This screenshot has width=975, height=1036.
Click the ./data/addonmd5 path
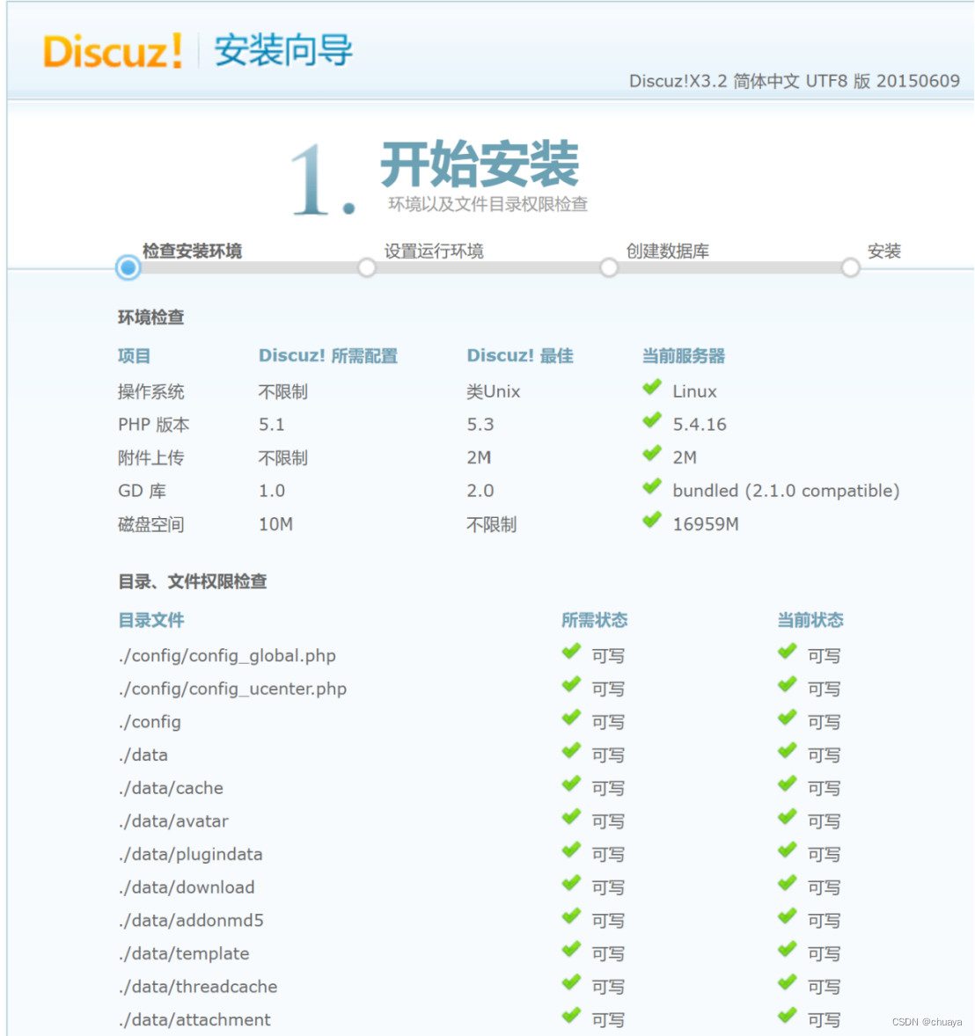pyautogui.click(x=191, y=921)
